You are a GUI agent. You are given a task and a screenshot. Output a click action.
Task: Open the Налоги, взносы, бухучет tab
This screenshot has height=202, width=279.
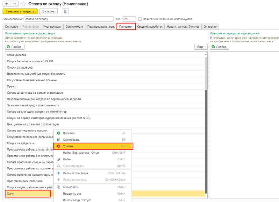(183, 27)
